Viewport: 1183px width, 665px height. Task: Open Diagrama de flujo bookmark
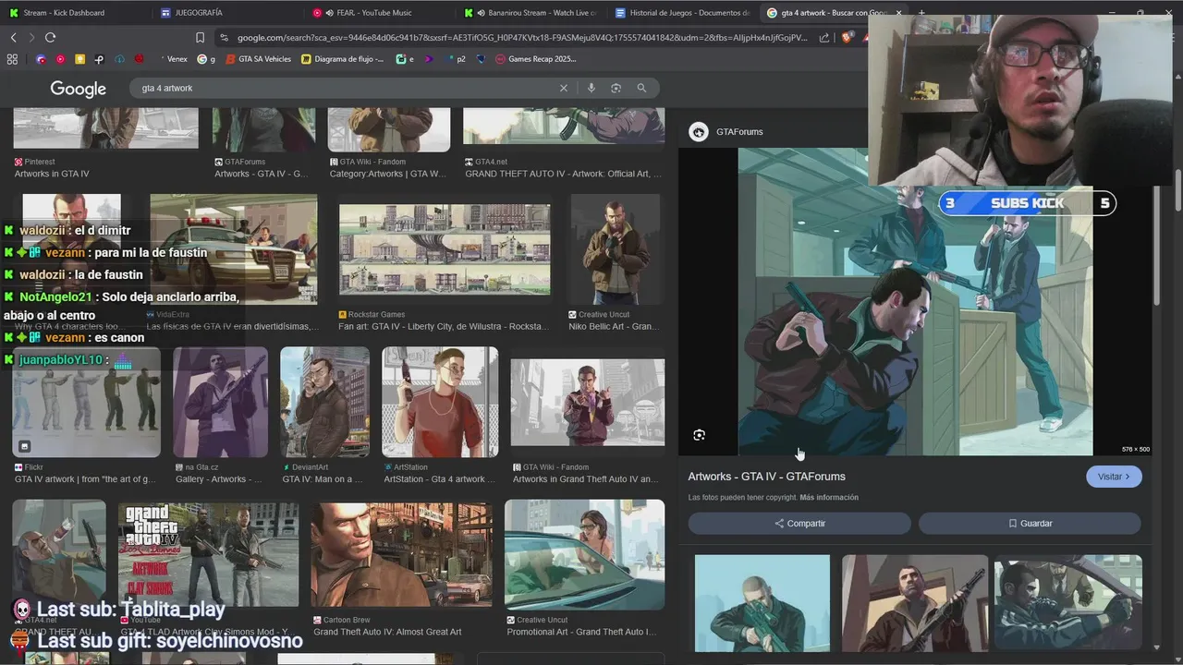tap(343, 59)
